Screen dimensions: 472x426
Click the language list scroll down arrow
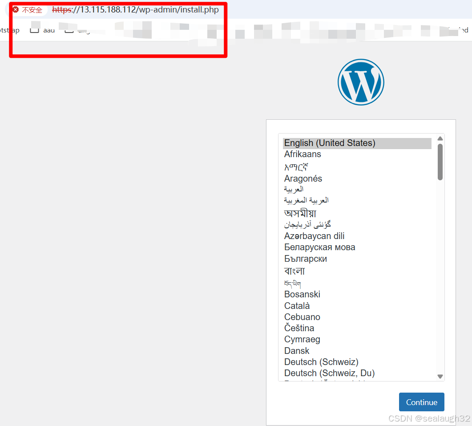click(440, 376)
